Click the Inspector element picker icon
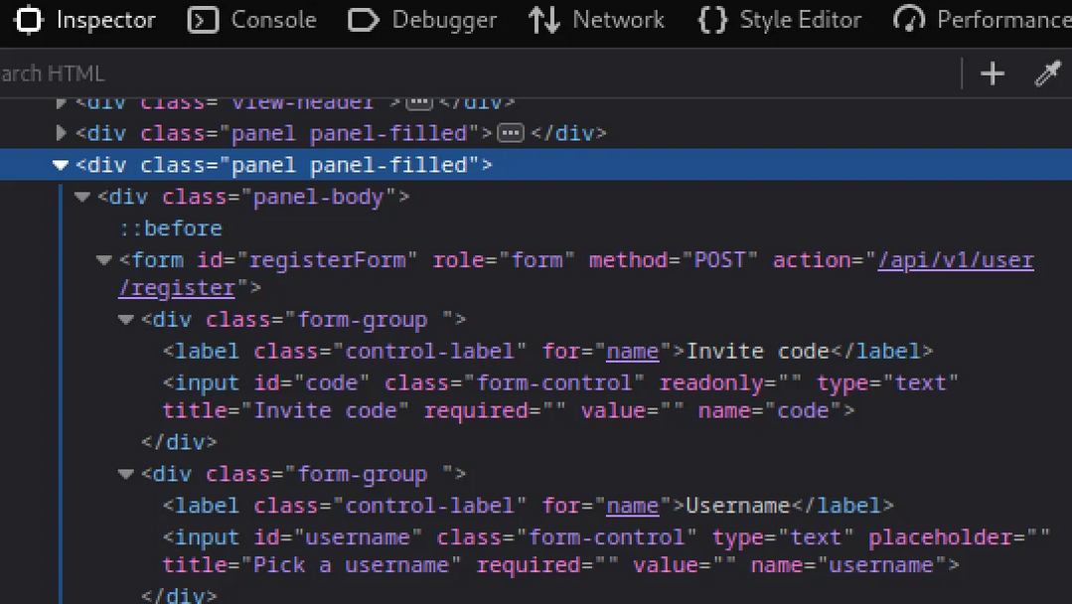This screenshot has width=1072, height=604. coord(29,20)
